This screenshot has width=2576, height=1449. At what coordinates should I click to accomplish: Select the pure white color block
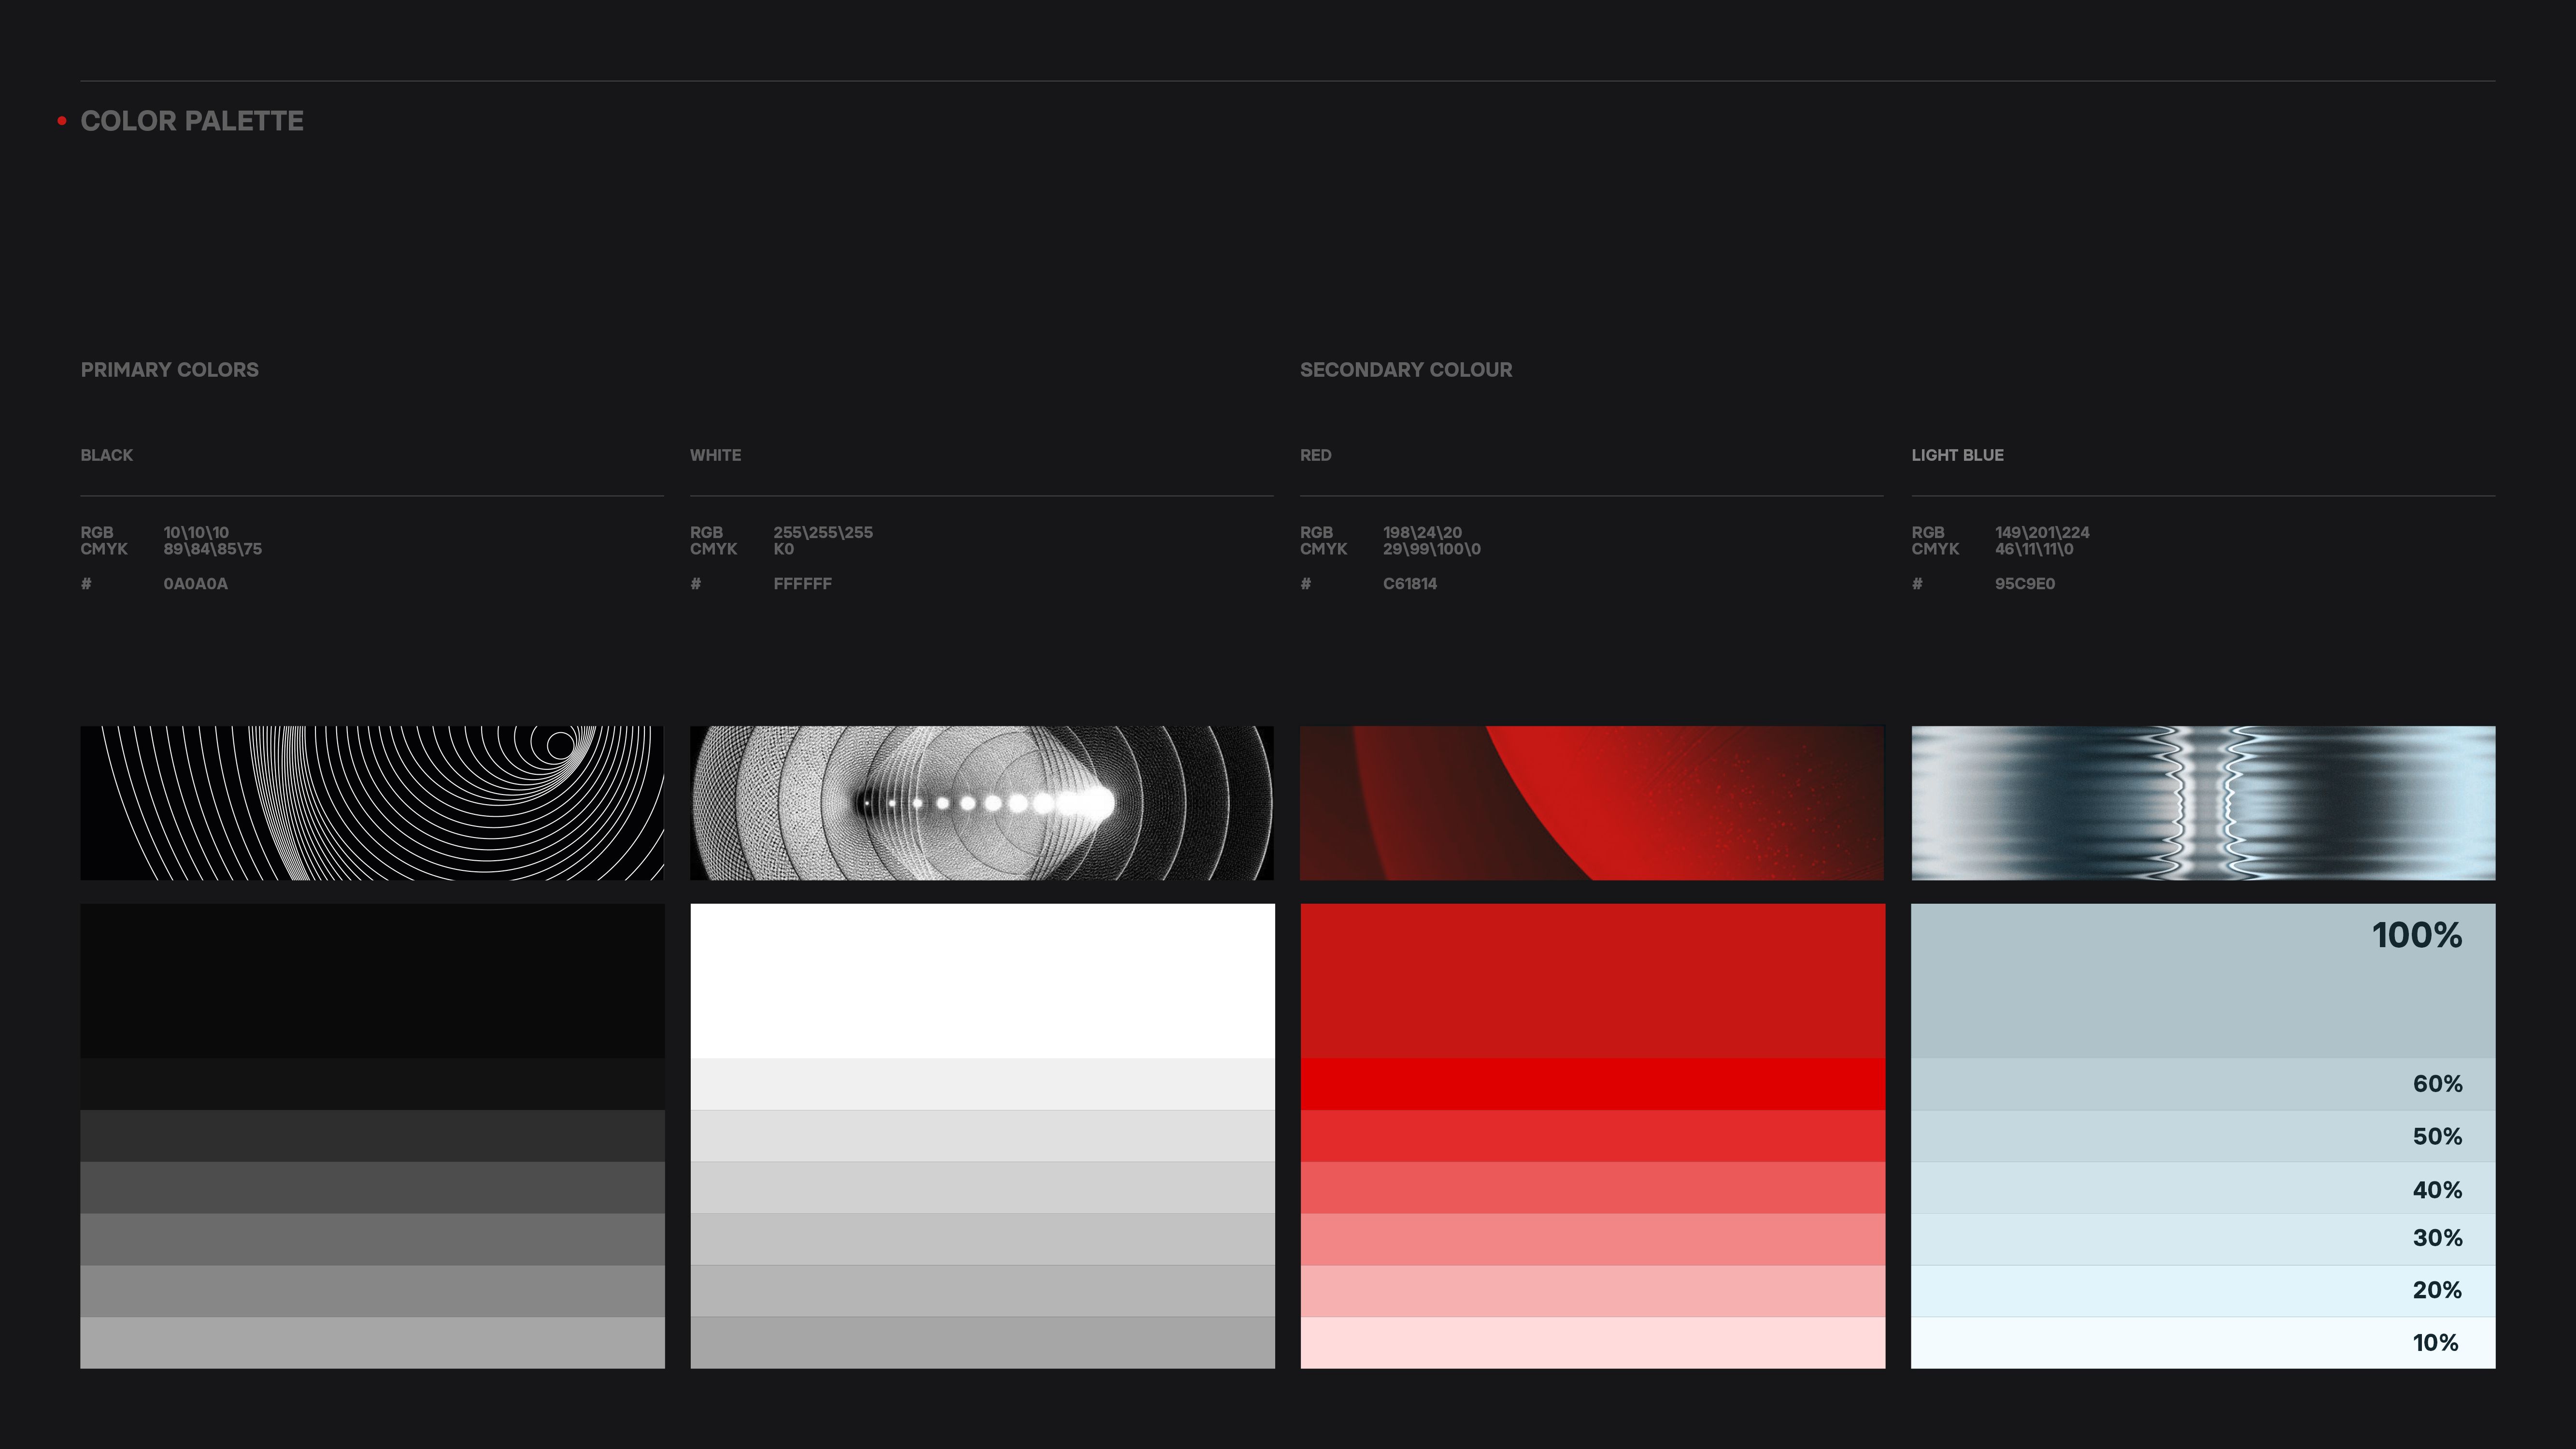coord(981,981)
